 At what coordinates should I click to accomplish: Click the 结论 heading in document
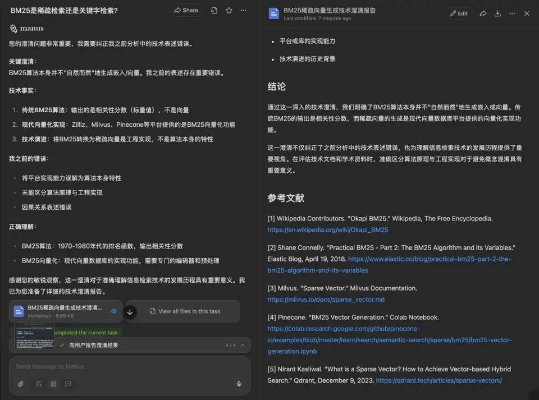[x=276, y=86]
